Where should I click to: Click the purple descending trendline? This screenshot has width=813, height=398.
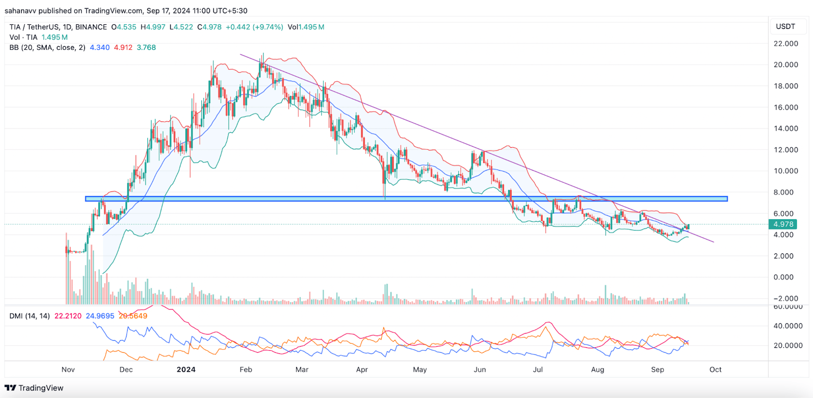tap(477, 148)
